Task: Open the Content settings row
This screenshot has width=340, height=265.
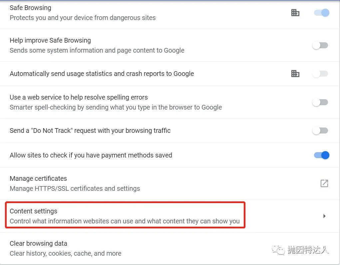Action: tap(170, 216)
